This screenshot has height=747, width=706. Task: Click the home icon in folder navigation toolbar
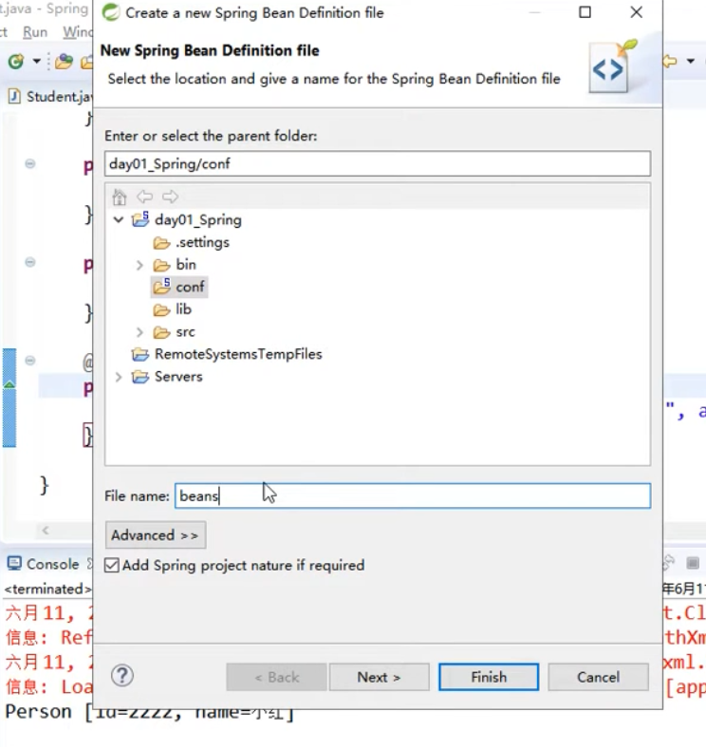point(120,196)
